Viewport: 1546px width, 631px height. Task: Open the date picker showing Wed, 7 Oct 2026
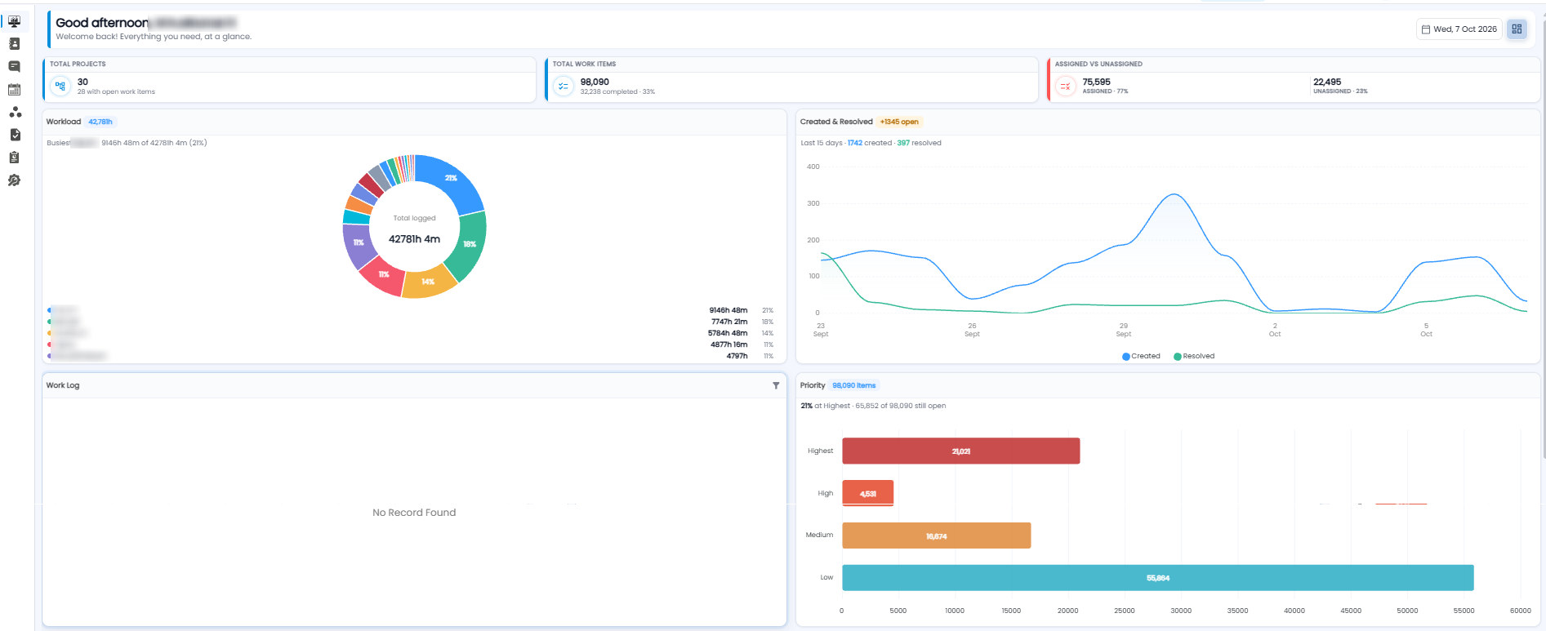[1459, 29]
